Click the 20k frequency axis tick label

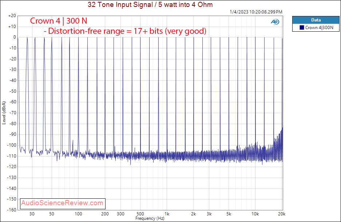282,214
